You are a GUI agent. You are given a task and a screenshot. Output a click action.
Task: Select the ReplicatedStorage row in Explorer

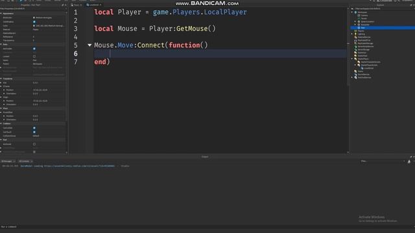[x=383, y=43]
